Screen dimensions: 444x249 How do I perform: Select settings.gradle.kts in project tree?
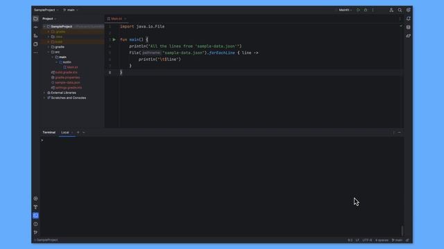(69, 88)
